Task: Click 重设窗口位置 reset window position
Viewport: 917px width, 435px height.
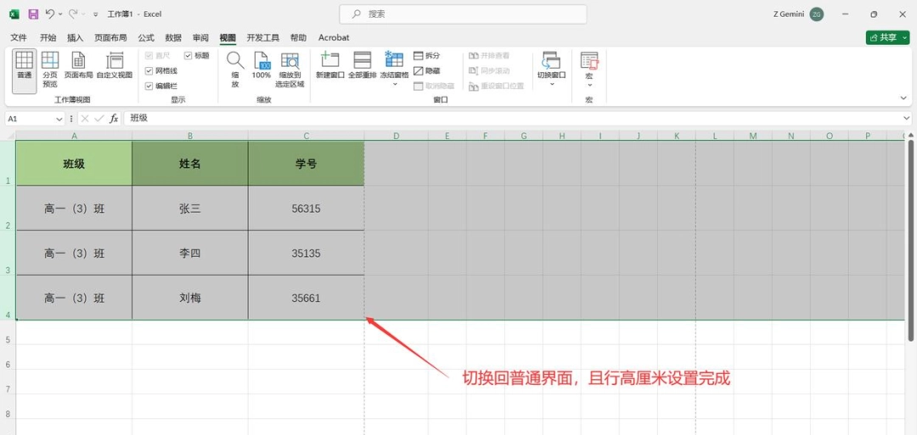Action: (496, 86)
